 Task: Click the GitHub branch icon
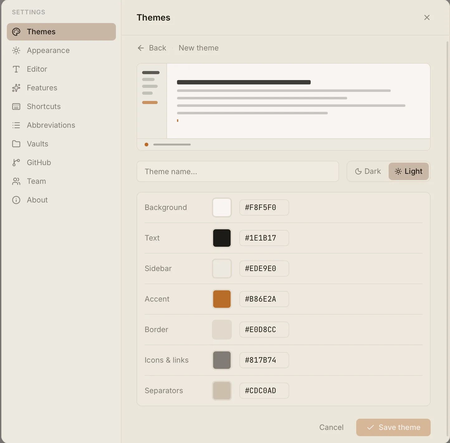pos(16,163)
